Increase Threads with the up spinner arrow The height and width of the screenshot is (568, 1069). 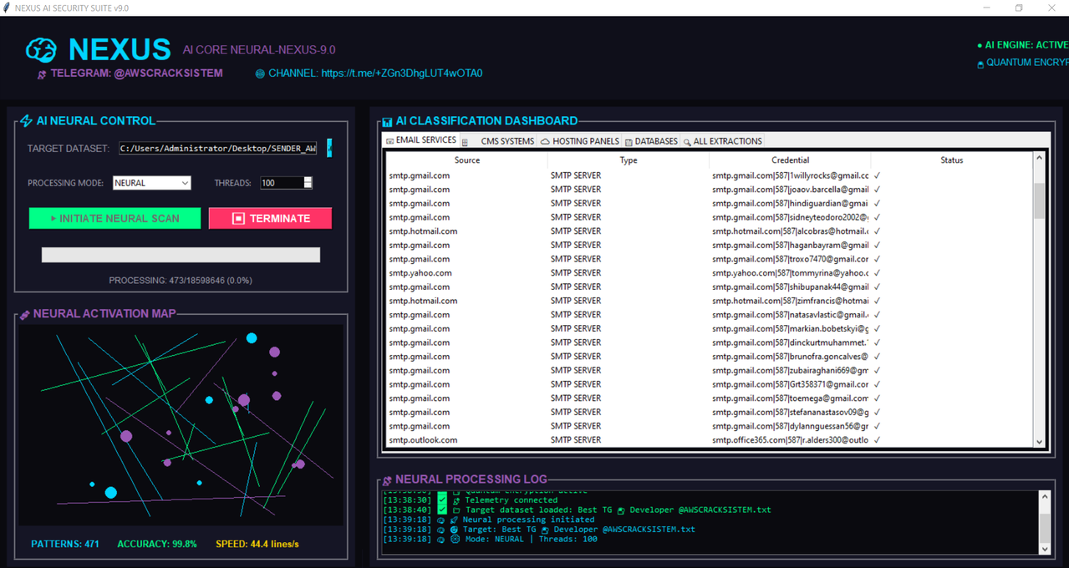coord(308,180)
